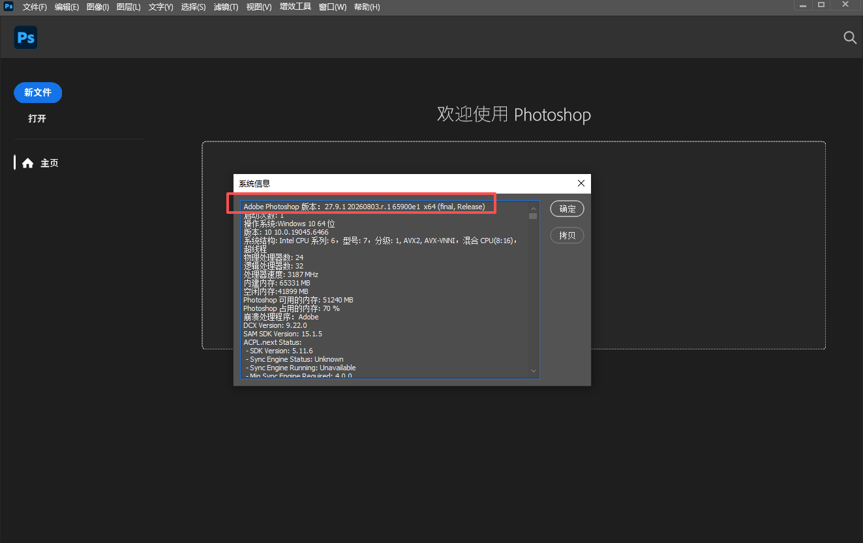Click the search magnifier icon

tap(850, 38)
